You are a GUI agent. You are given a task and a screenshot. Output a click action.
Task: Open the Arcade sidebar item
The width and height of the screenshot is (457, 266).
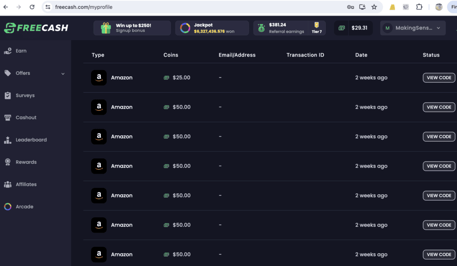[24, 207]
